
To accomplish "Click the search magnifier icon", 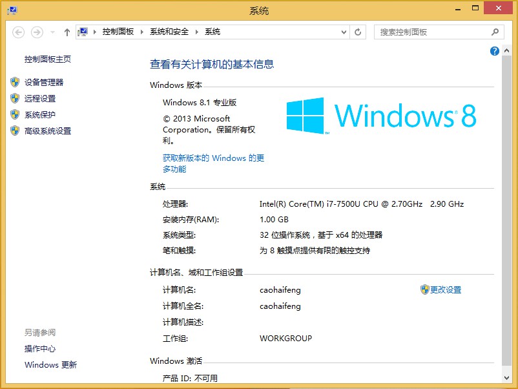I will pyautogui.click(x=495, y=32).
